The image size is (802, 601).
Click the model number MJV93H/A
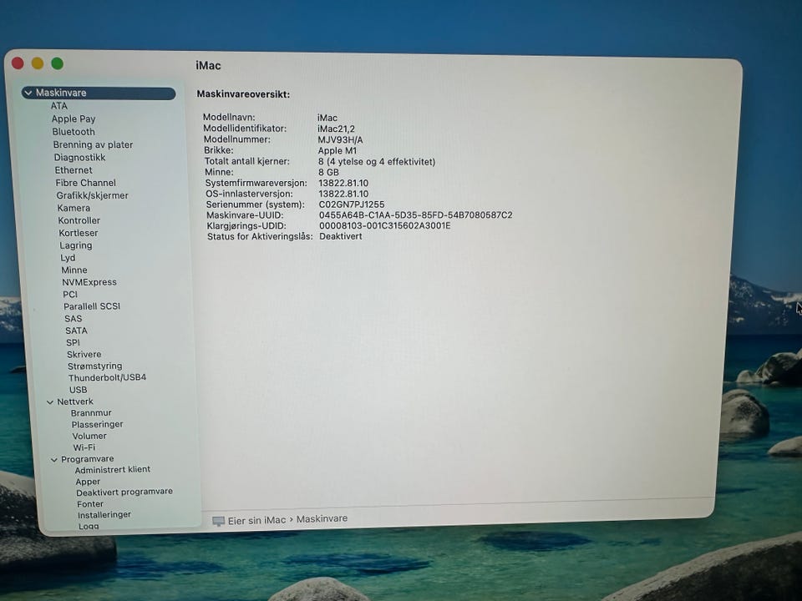click(340, 139)
